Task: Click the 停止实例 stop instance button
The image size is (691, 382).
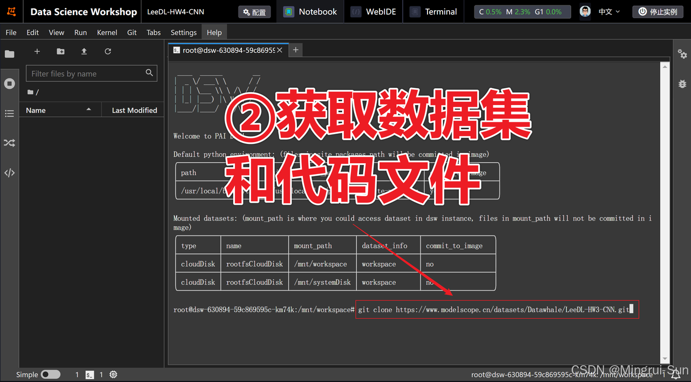Action: 658,11
